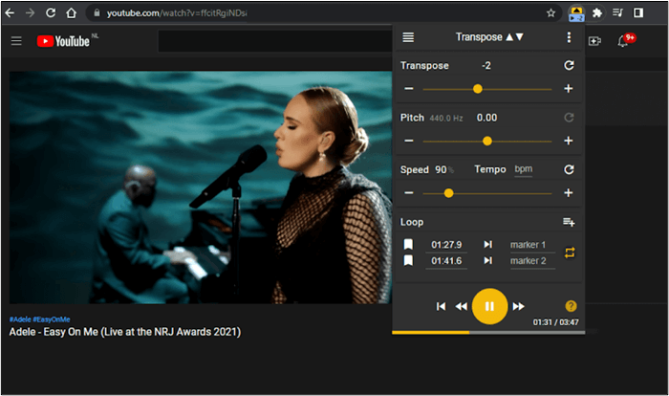Open the extensions puzzle piece menu
Screen dimensions: 669x396
(x=597, y=13)
